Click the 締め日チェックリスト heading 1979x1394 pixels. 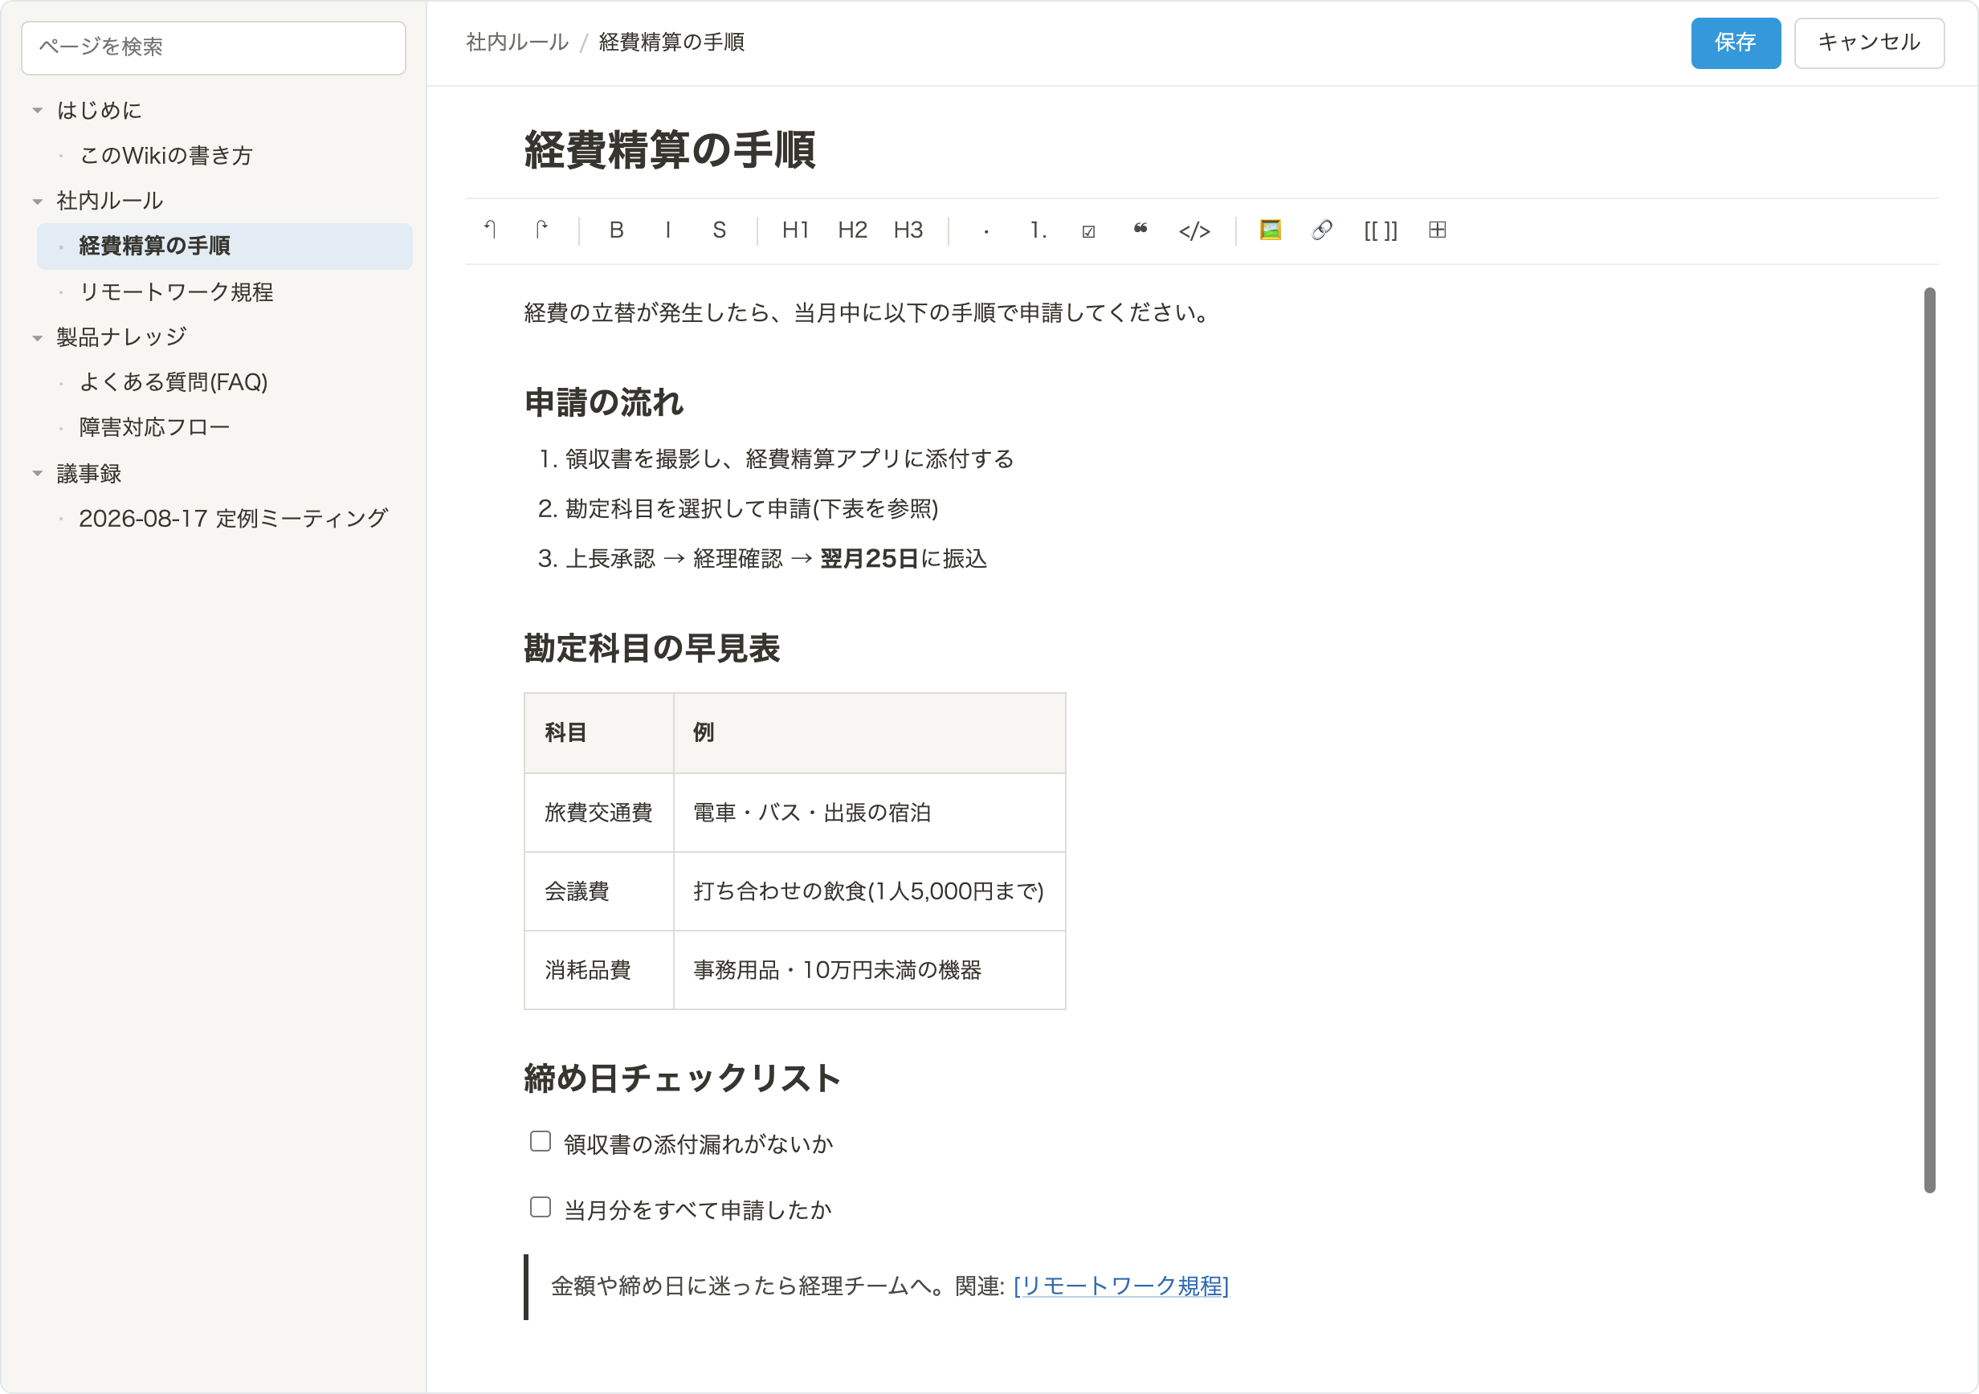(x=682, y=1078)
